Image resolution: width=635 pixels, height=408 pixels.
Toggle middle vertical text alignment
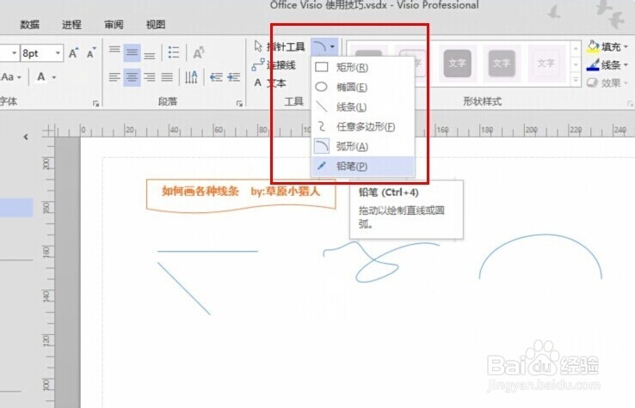pyautogui.click(x=132, y=52)
